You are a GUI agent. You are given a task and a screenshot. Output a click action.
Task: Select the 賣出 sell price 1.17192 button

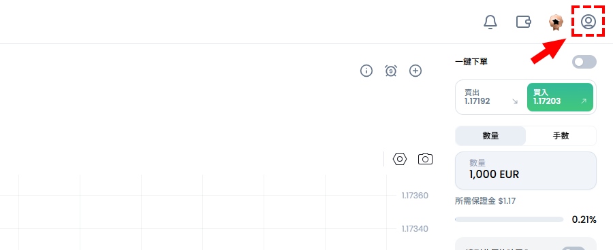[491, 97]
